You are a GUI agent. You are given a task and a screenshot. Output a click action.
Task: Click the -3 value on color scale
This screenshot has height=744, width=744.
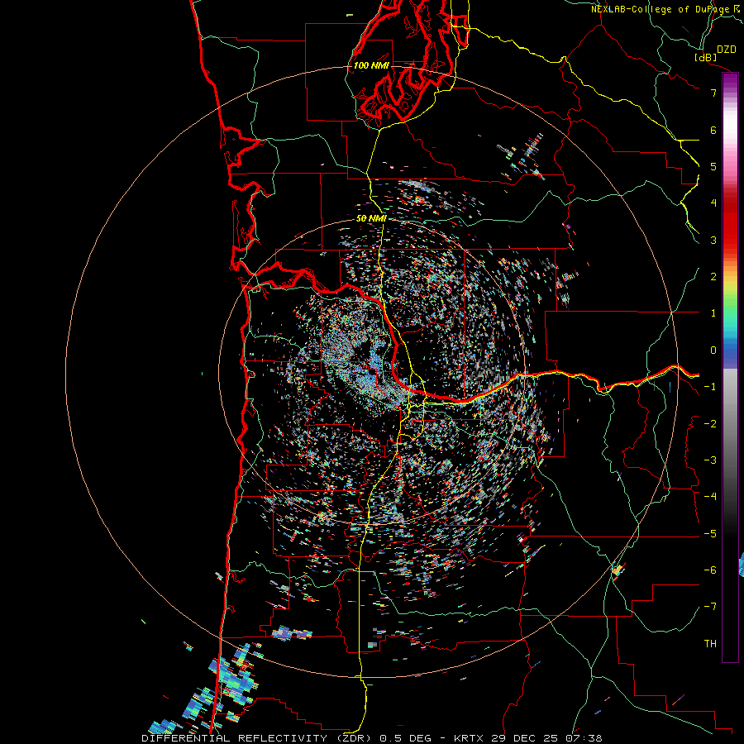click(710, 460)
